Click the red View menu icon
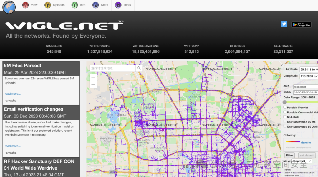Viewport: 318px width, 177px height. 26,5
